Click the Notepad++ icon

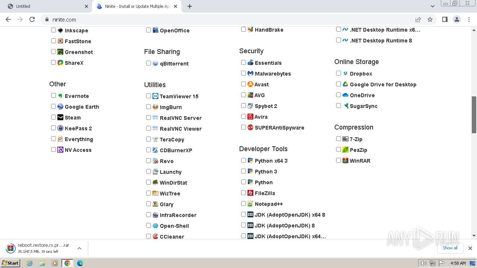point(250,204)
